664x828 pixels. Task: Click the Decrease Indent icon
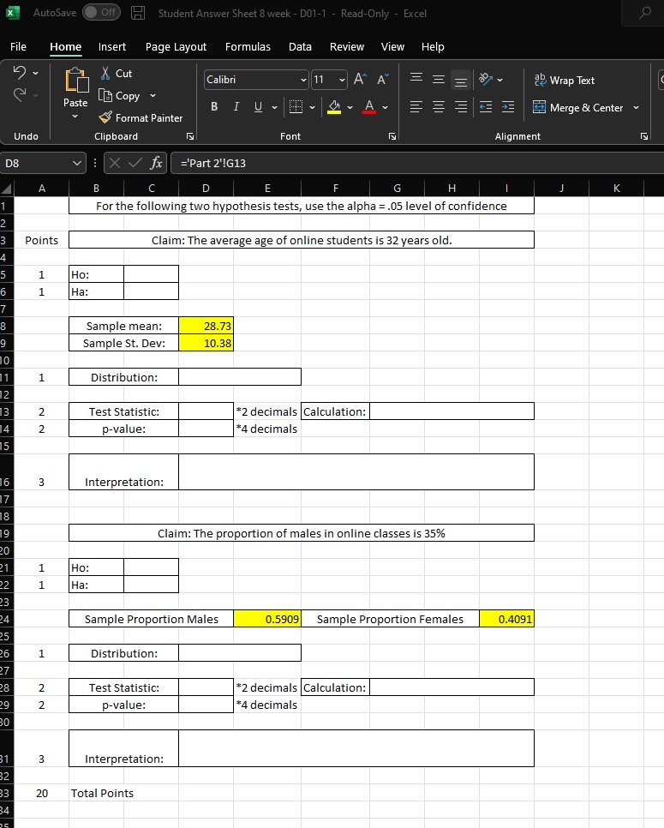[486, 107]
